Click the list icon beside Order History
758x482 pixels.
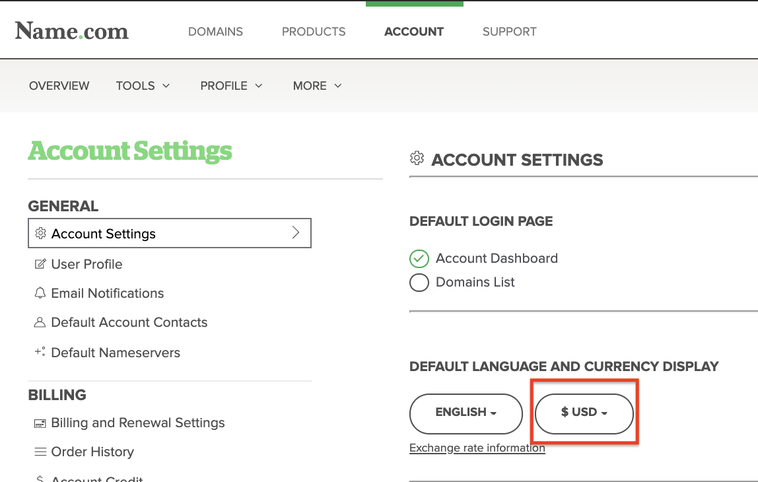[41, 452]
